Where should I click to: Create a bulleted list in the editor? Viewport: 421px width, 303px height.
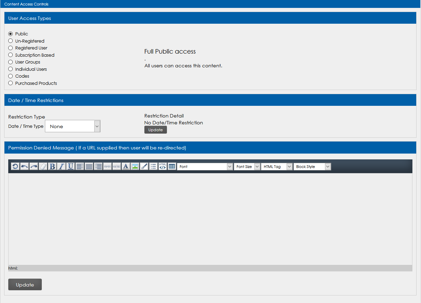(x=153, y=166)
